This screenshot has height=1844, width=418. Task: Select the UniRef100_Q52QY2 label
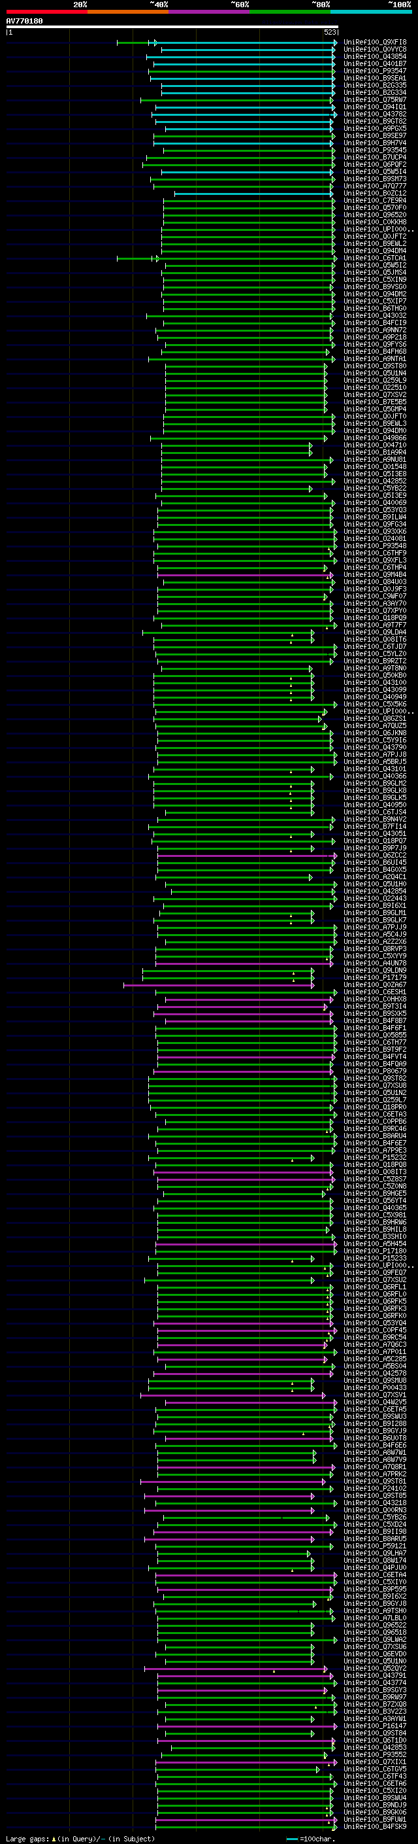[x=374, y=1668]
